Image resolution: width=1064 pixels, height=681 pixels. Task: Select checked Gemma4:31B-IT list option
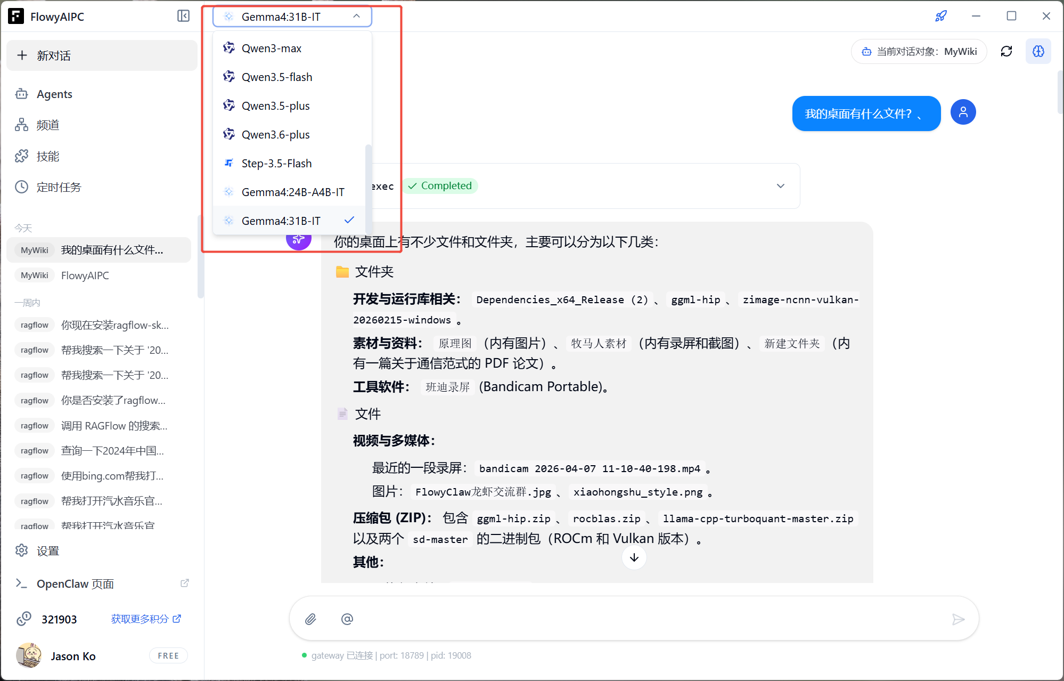coord(289,221)
